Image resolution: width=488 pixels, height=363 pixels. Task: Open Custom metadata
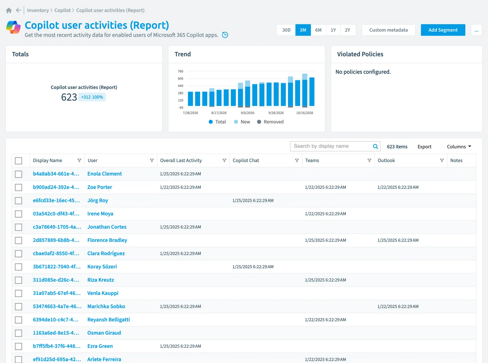point(389,30)
